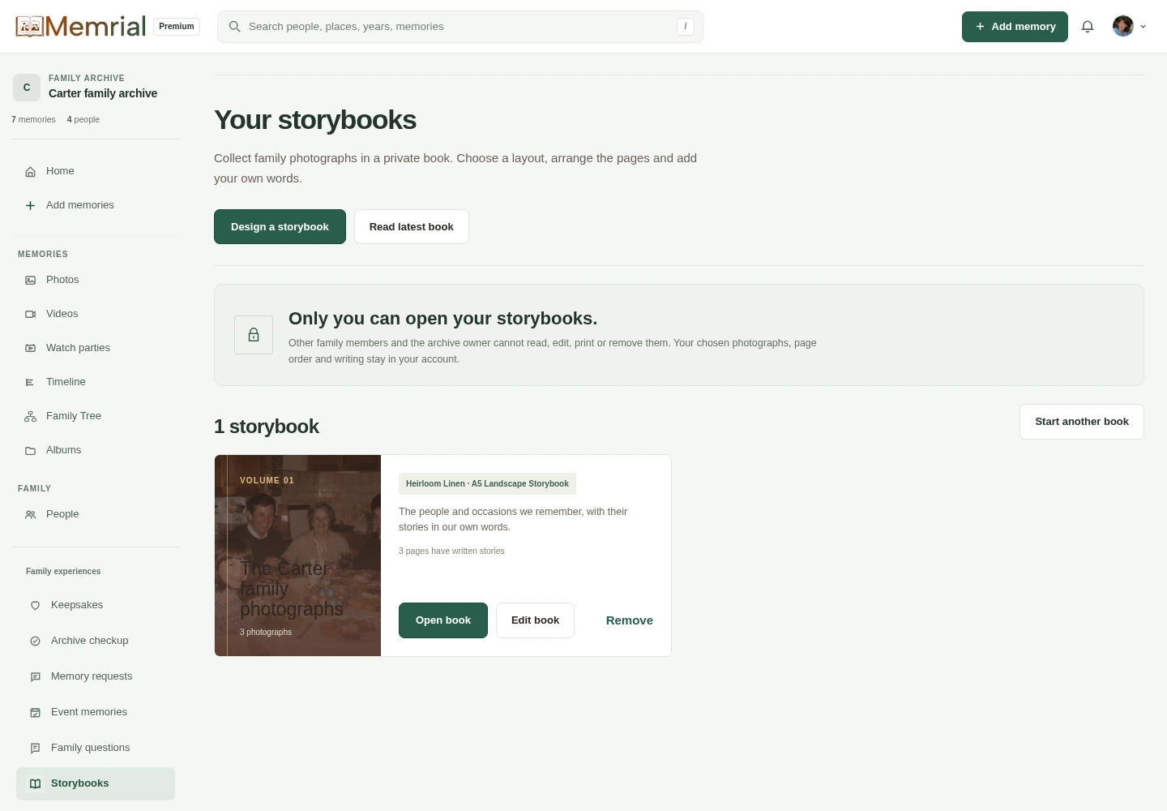Click Read latest book
The image size is (1167, 811).
tap(412, 227)
